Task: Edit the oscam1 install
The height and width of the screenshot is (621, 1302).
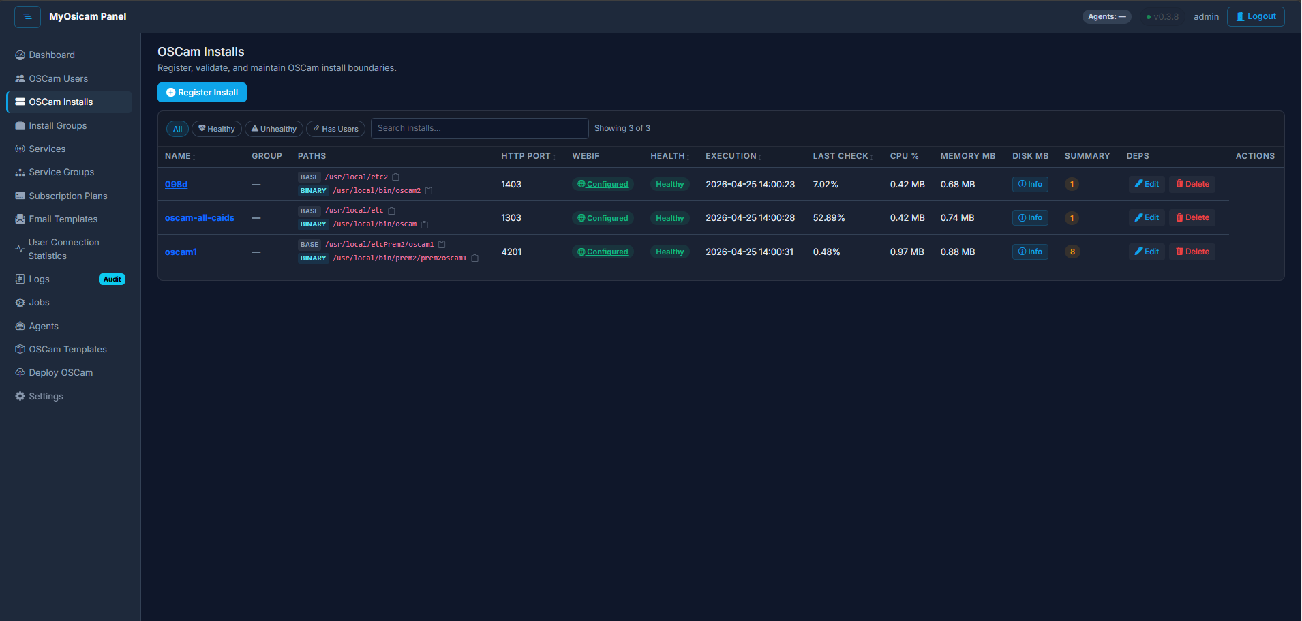Action: [1147, 252]
